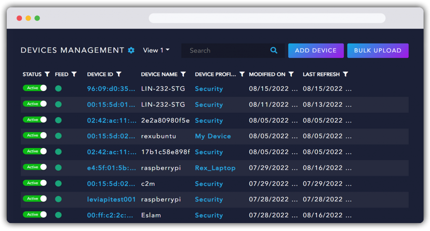Image resolution: width=430 pixels, height=231 pixels.
Task: Toggle Active switch for Eslam device
Action: pyautogui.click(x=35, y=215)
